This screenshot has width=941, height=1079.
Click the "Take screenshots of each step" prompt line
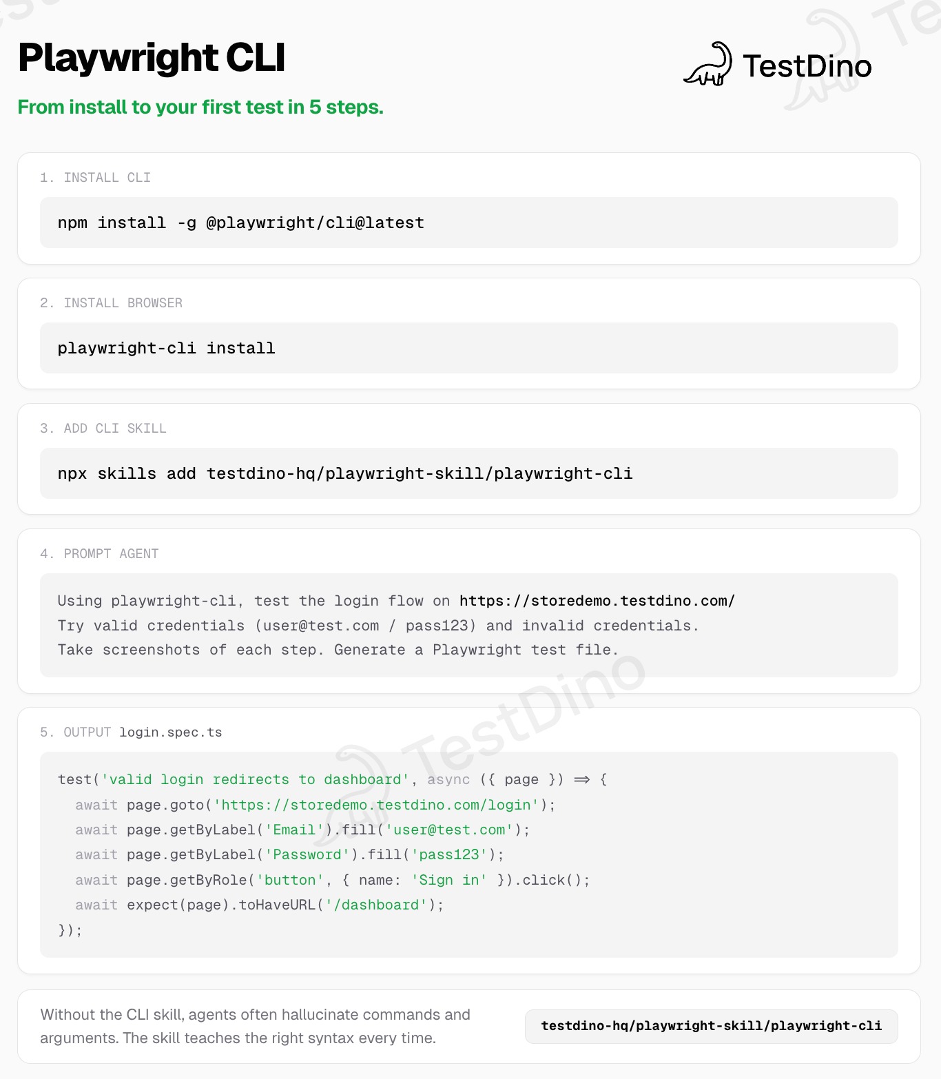[338, 650]
